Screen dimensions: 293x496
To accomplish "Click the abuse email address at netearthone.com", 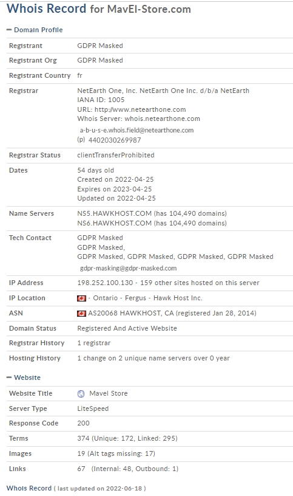I will [x=136, y=130].
